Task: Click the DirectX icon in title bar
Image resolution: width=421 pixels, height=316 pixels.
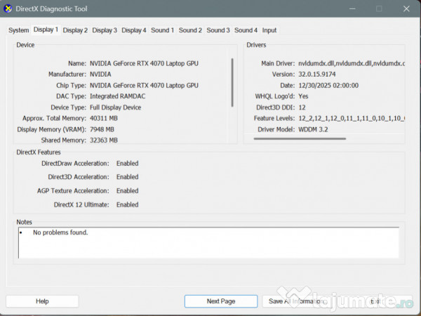Action: (8, 8)
